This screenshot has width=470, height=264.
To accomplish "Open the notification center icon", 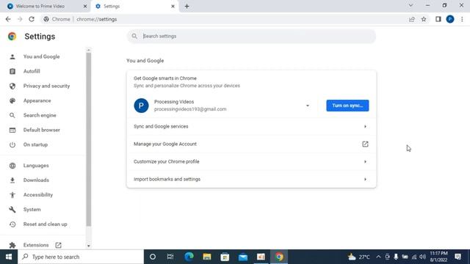I will pyautogui.click(x=458, y=257).
